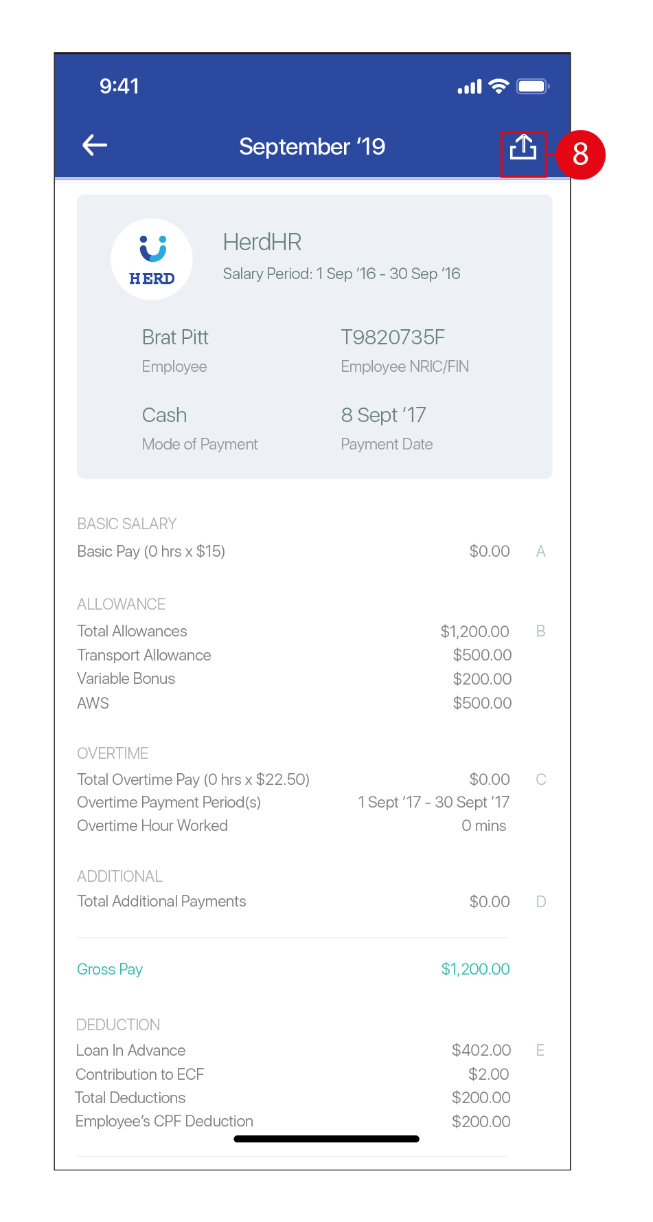Tap the HerdHR company name

(262, 242)
